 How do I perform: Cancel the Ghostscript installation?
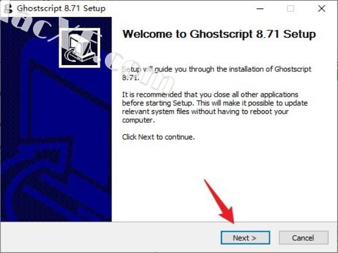click(303, 238)
